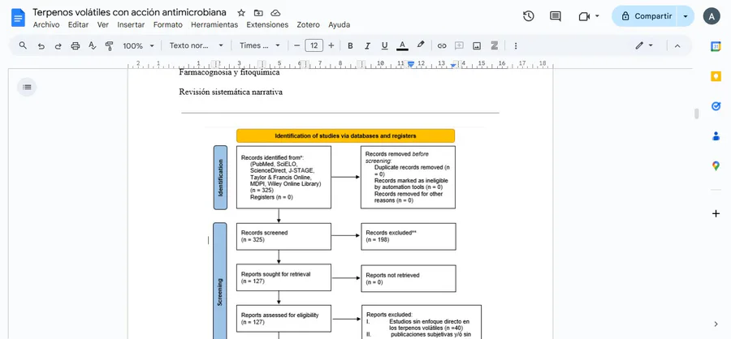The width and height of the screenshot is (731, 339).
Task: Click the text Revisión sistemática narrativa
Action: coord(231,92)
